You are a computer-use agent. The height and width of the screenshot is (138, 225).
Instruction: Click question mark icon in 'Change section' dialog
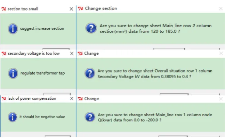coord(91,28)
